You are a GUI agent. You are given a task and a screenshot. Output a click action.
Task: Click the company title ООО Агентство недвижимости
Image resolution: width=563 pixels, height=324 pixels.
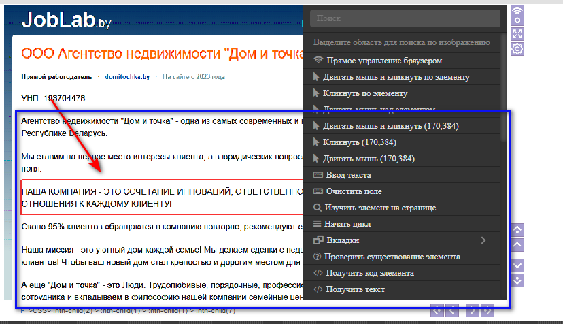pyautogui.click(x=163, y=54)
